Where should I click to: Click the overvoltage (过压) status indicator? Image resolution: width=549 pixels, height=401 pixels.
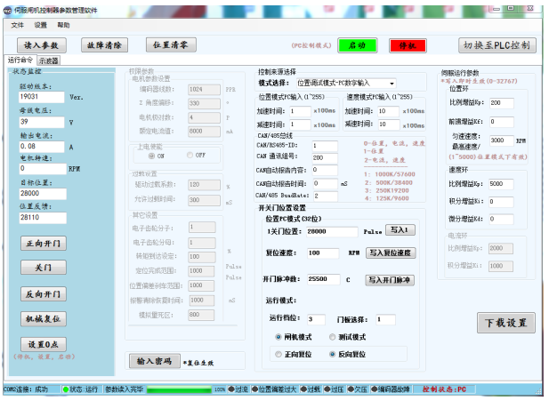point(339,389)
